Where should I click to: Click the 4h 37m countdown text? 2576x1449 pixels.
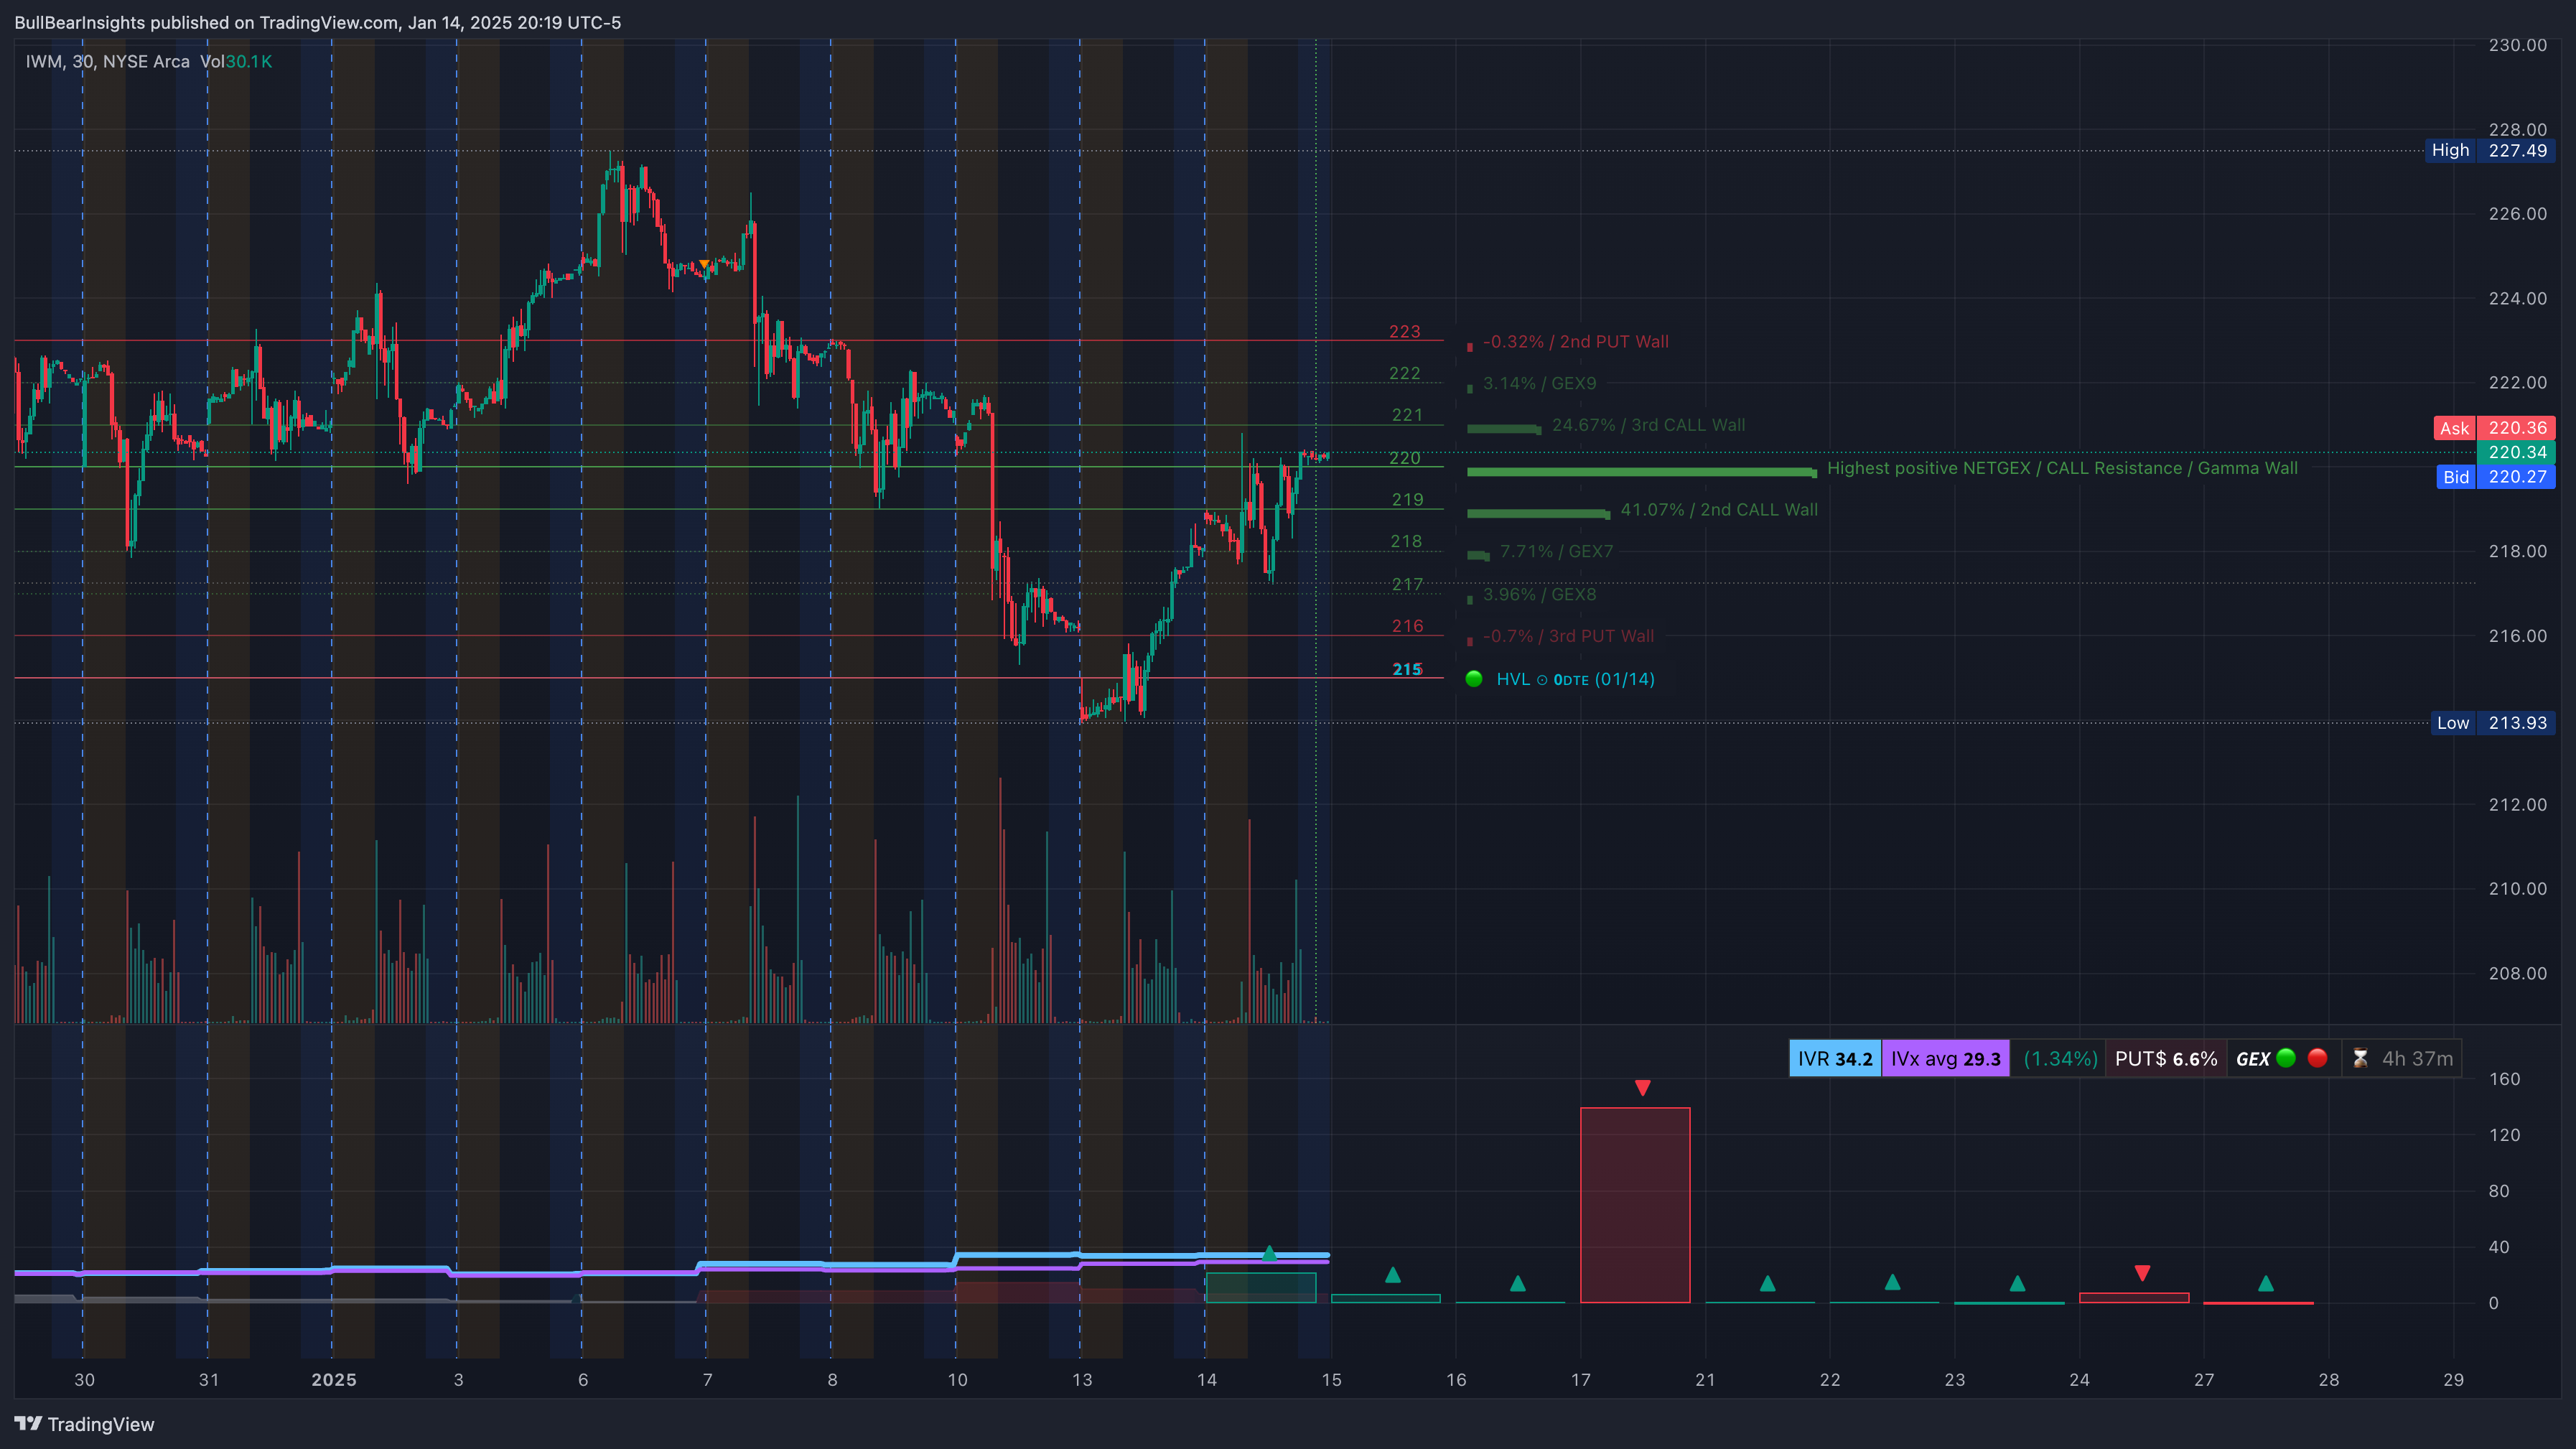point(2417,1059)
